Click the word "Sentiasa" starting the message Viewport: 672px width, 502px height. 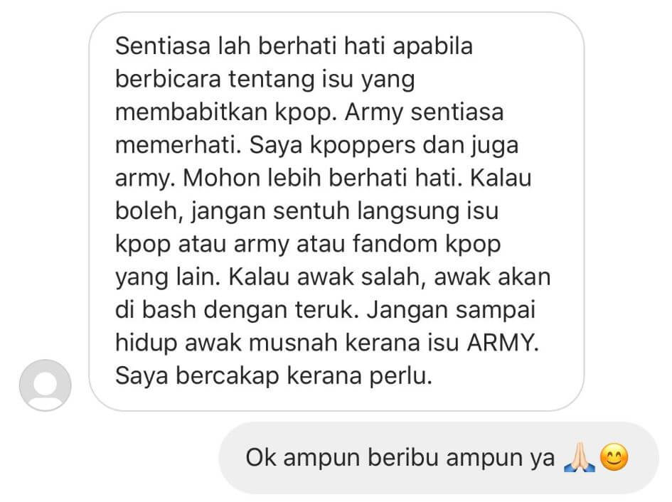[163, 46]
